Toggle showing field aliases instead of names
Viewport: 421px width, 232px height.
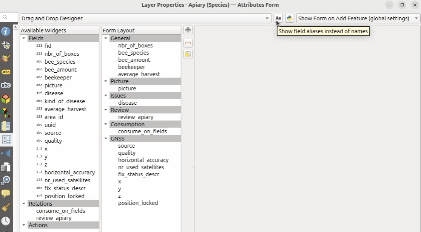click(x=278, y=18)
